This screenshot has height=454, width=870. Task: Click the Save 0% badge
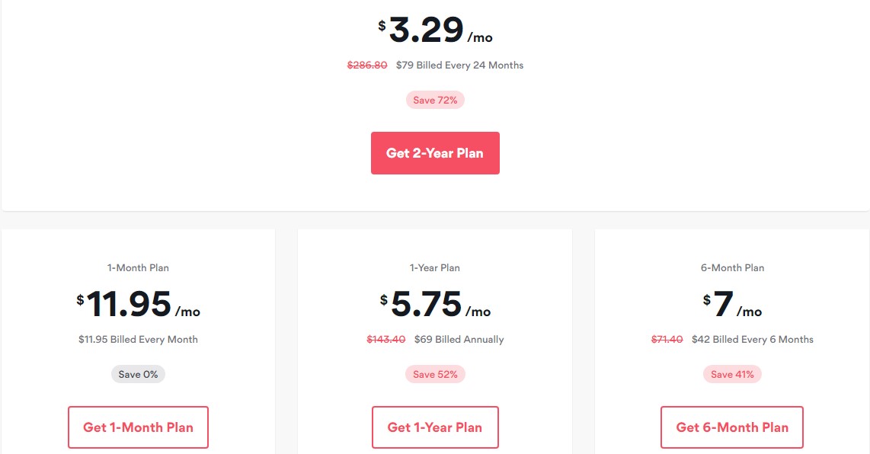click(138, 374)
